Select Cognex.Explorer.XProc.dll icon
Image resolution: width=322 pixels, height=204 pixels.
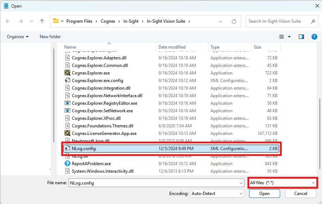(x=68, y=118)
